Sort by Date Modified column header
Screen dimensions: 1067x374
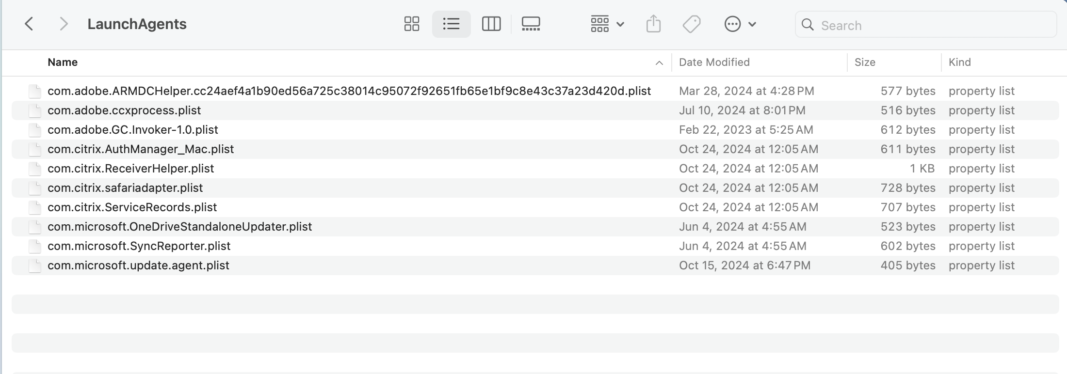click(x=714, y=62)
